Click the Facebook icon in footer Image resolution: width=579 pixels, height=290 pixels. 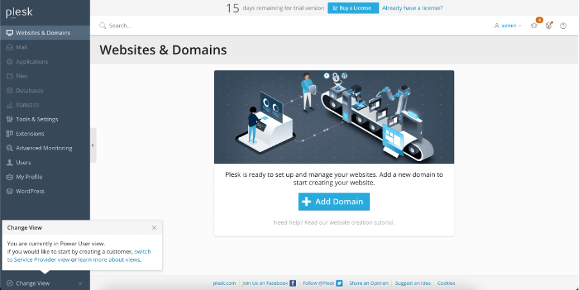[293, 283]
